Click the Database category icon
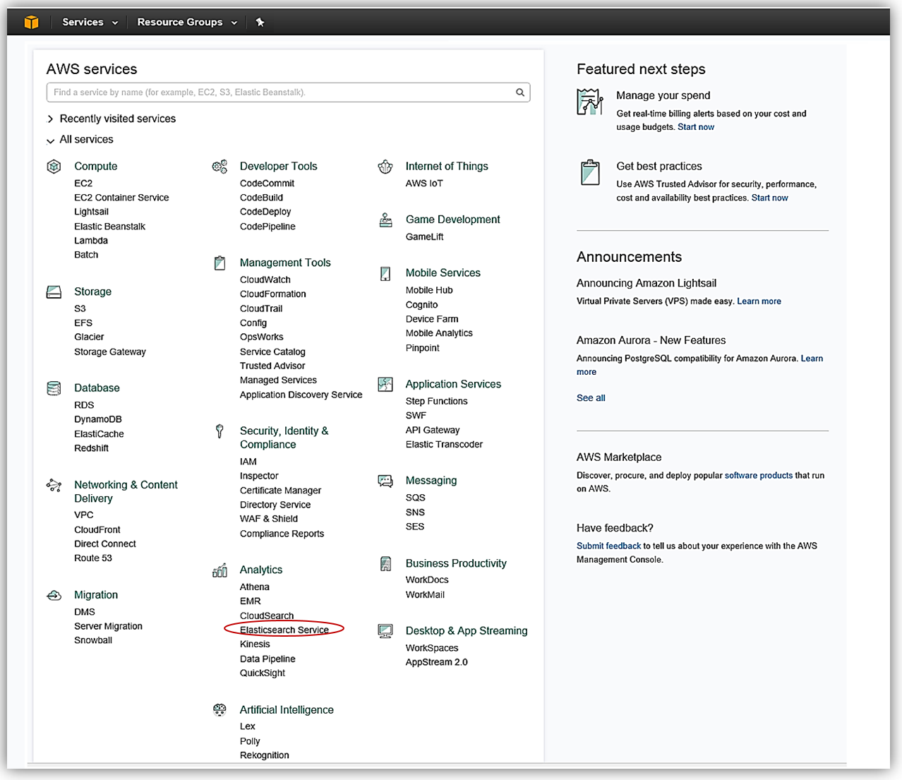The height and width of the screenshot is (780, 902). (x=54, y=388)
